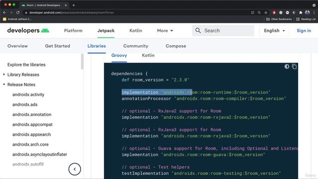This screenshot has width=318, height=179.
Task: Switch to the Get Started tab
Action: click(58, 46)
